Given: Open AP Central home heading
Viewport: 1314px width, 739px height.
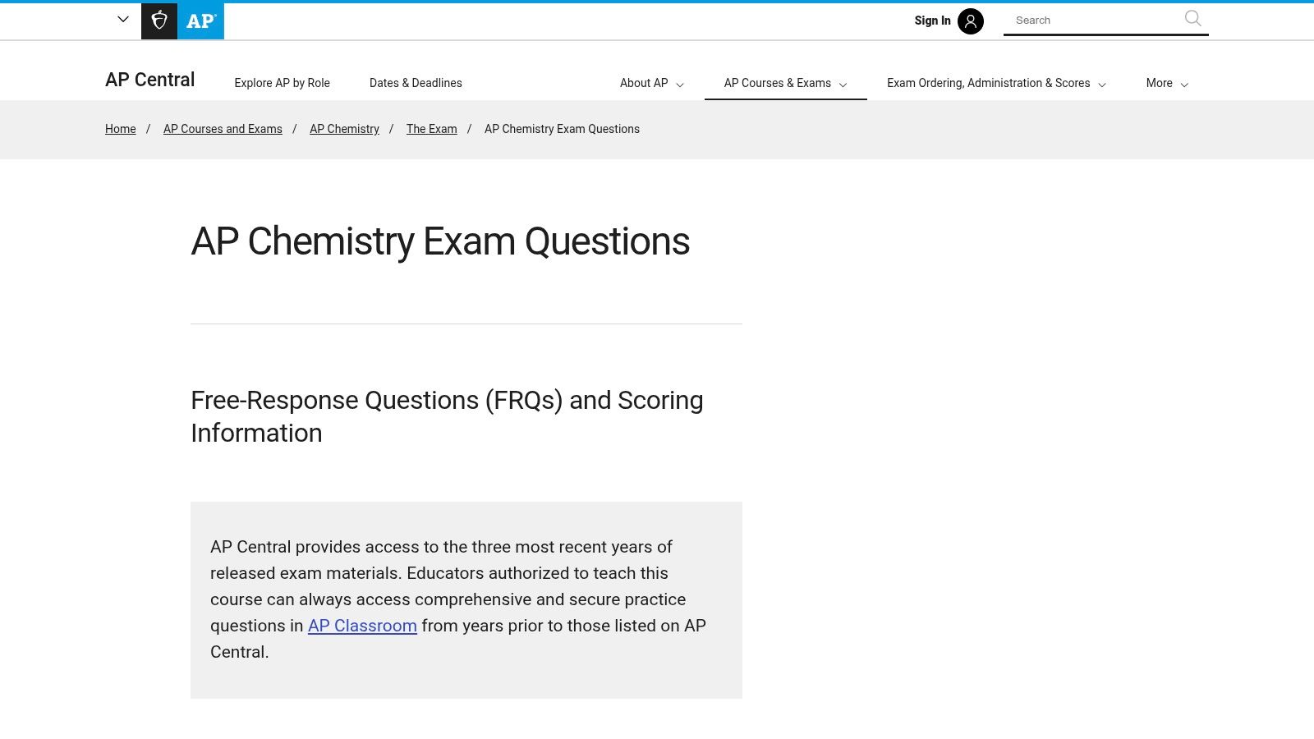Looking at the screenshot, I should point(150,80).
